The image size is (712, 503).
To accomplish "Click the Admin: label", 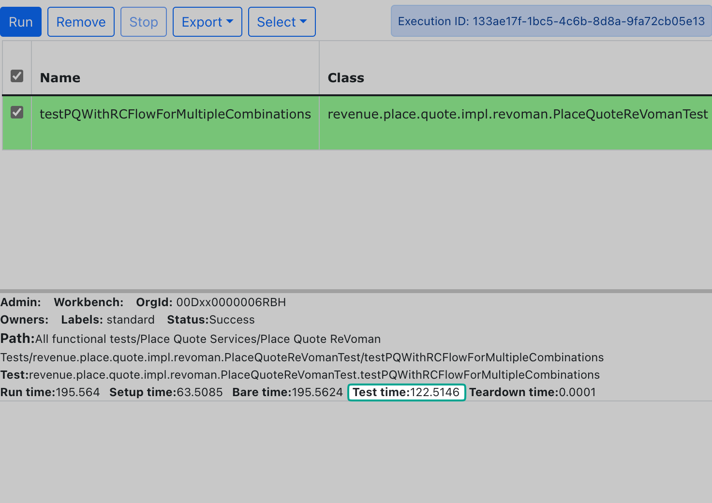I will [20, 302].
